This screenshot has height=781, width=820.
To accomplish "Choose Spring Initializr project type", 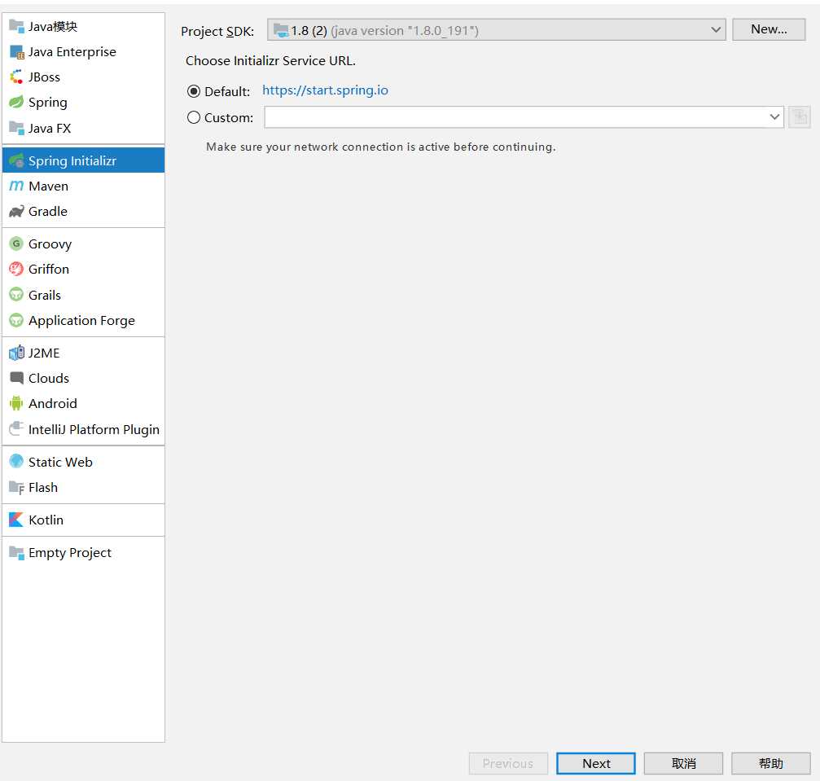I will (x=83, y=160).
